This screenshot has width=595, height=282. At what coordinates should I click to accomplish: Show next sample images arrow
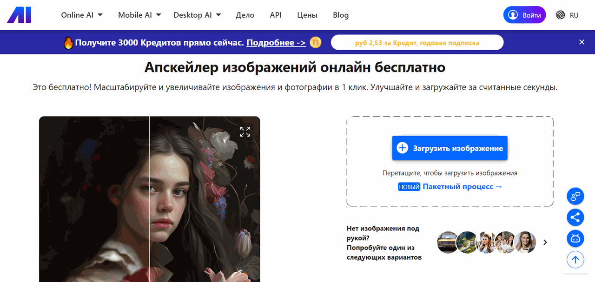(x=545, y=242)
